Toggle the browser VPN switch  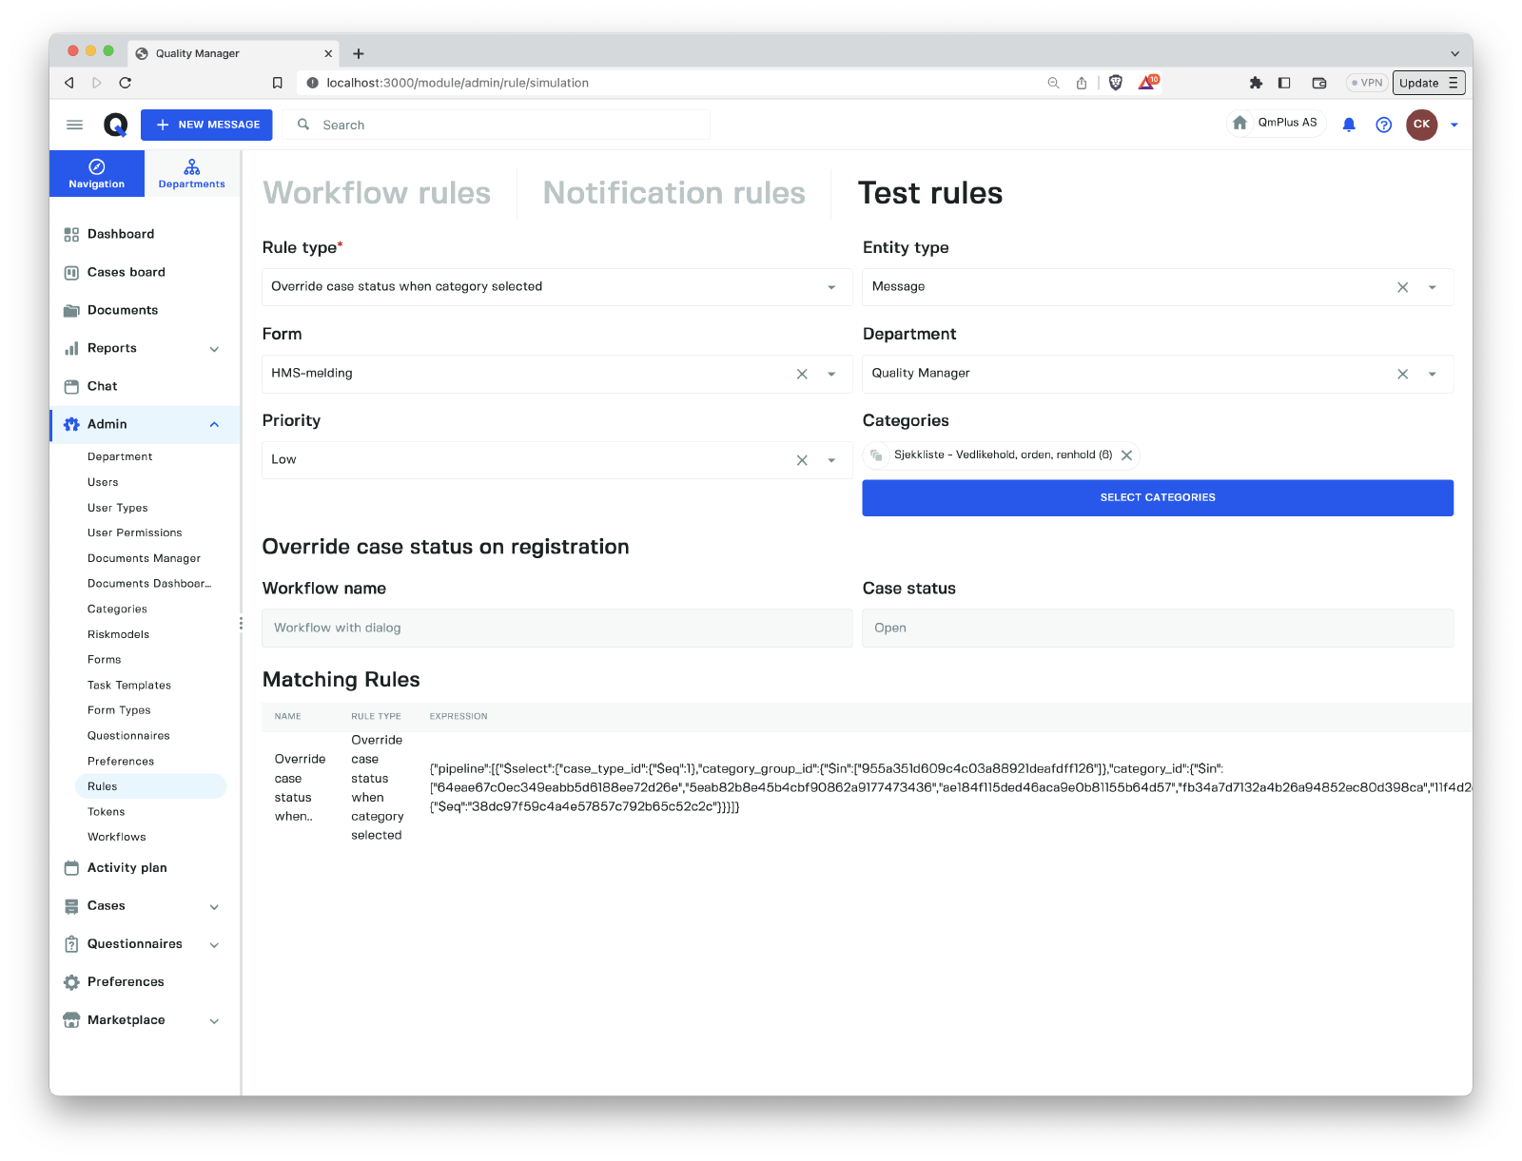1367,83
